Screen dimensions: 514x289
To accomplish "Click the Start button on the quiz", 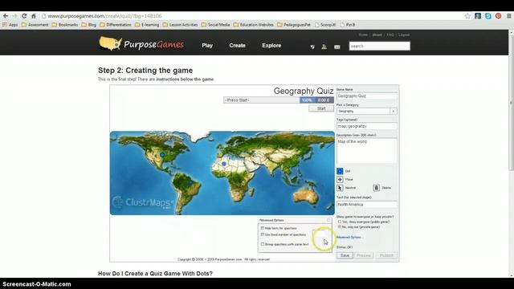I will 321,108.
